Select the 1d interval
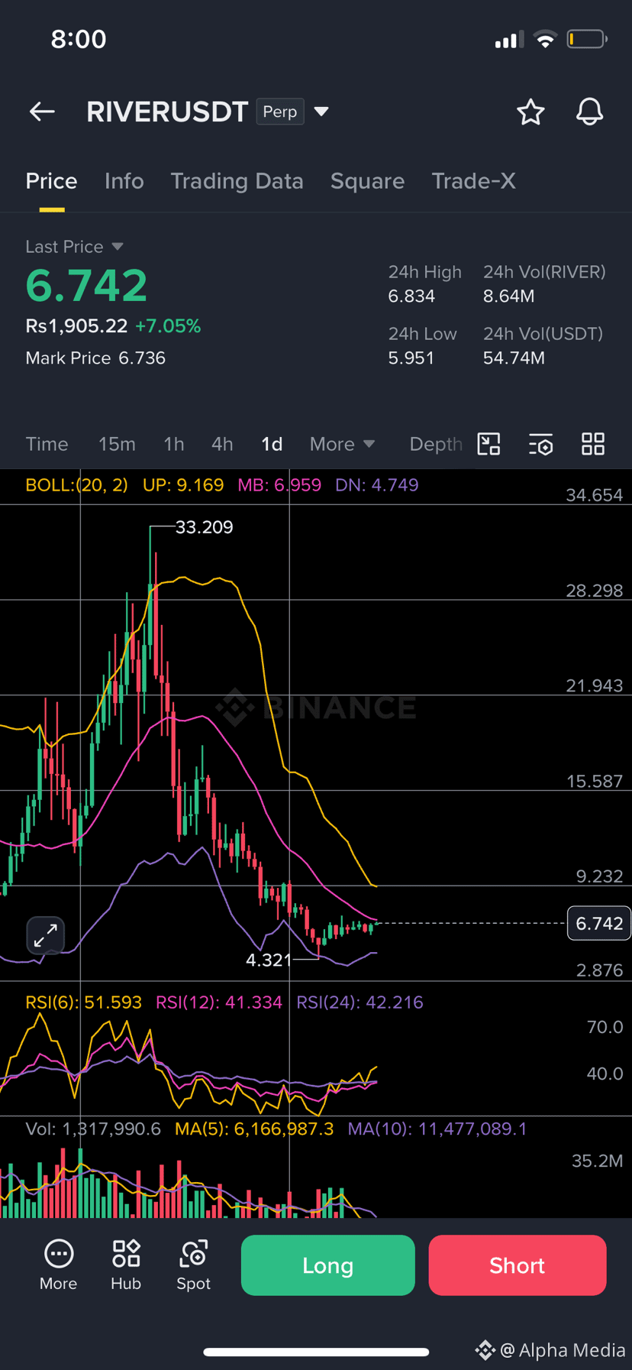The width and height of the screenshot is (632, 1370). [272, 444]
